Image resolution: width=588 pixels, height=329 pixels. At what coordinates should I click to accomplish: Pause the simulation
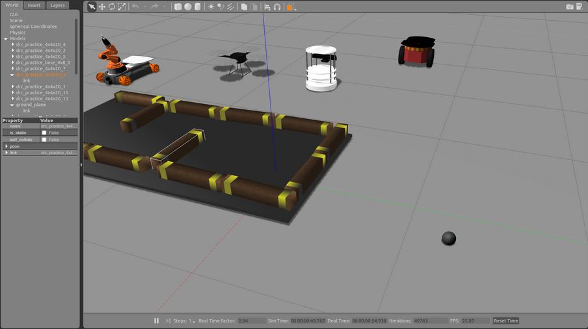(156, 321)
